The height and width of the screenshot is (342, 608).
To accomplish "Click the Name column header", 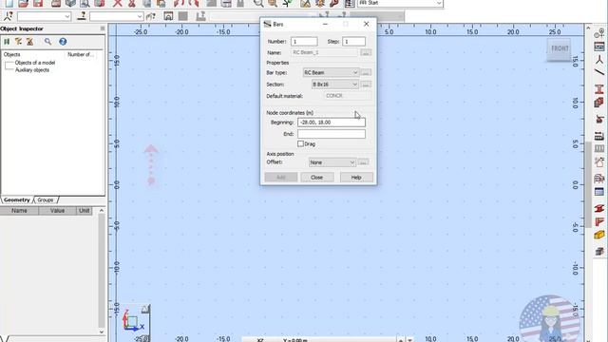I will click(19, 211).
